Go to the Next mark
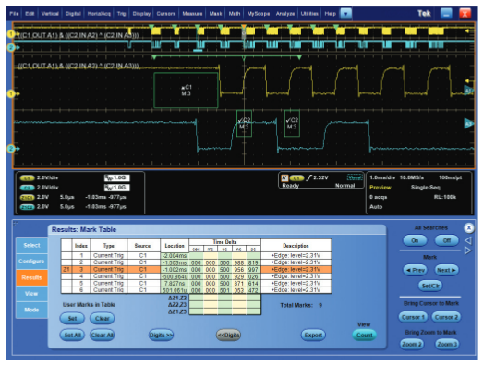Screen dimensions: 483x366 (x=446, y=270)
